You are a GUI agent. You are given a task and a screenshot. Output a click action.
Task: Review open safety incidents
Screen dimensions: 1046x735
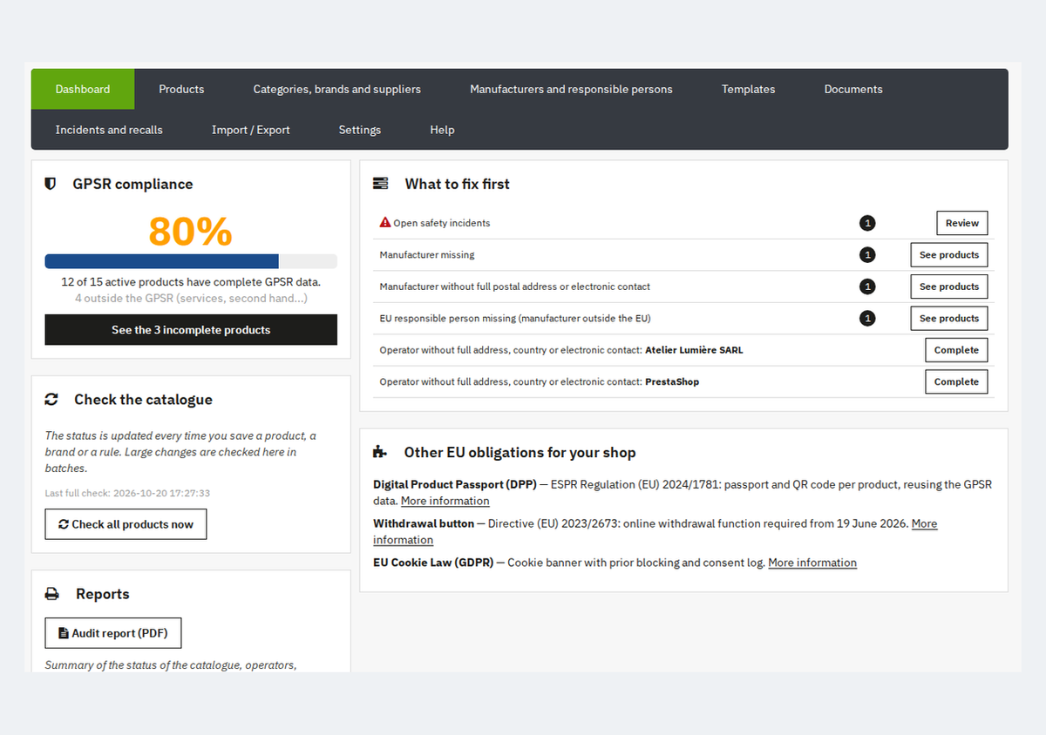pos(962,223)
